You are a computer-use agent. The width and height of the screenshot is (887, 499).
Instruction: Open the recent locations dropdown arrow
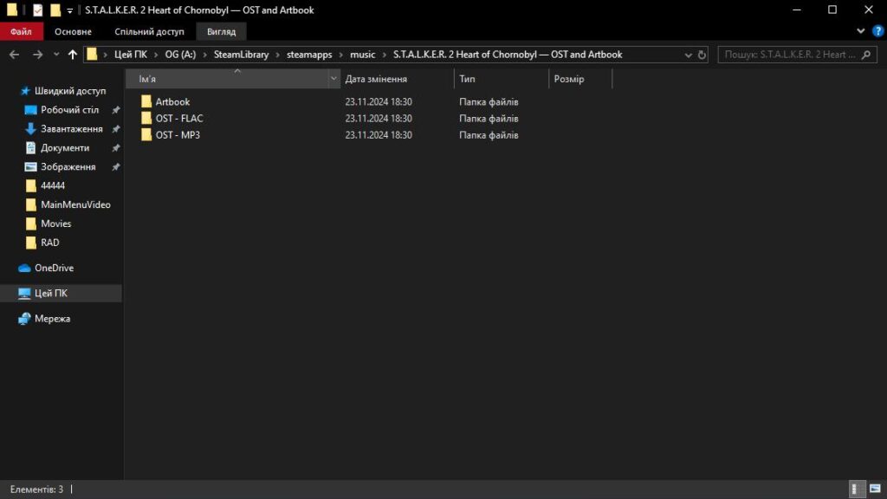(56, 55)
